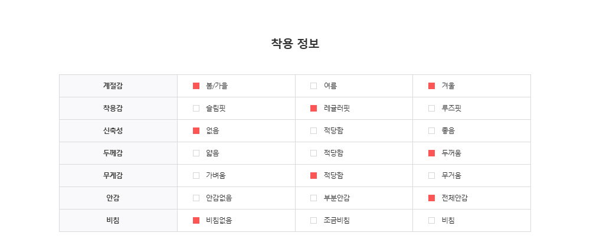Toggle the 겨울 season checkbox
The height and width of the screenshot is (252, 590).
tap(431, 86)
